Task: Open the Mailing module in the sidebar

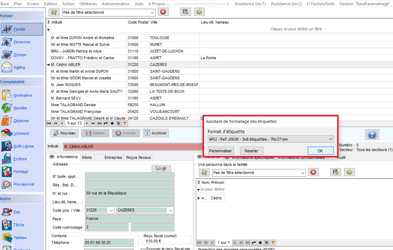Action: point(19,68)
